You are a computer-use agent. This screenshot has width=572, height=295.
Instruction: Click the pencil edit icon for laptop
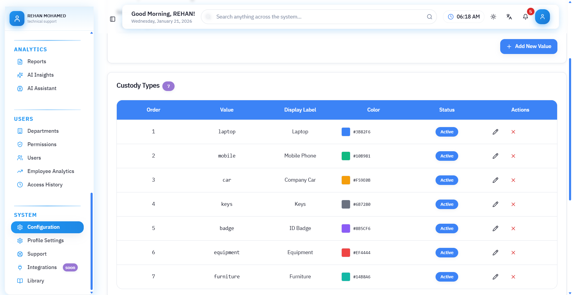(495, 132)
